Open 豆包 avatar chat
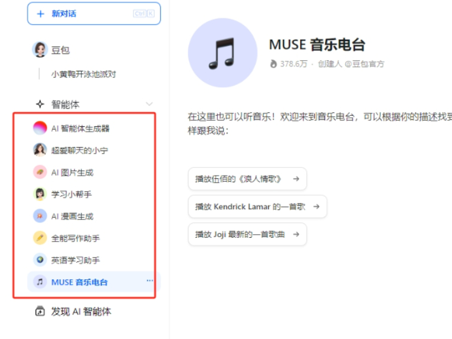This screenshot has width=452, height=339. click(x=40, y=49)
